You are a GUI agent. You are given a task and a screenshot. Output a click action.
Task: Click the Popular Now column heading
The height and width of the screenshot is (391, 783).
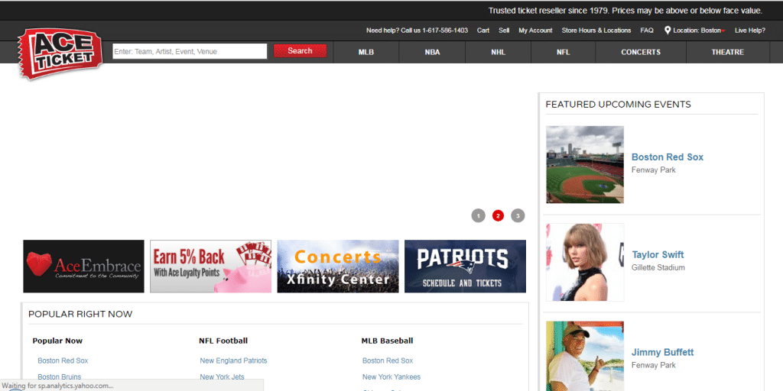click(57, 341)
